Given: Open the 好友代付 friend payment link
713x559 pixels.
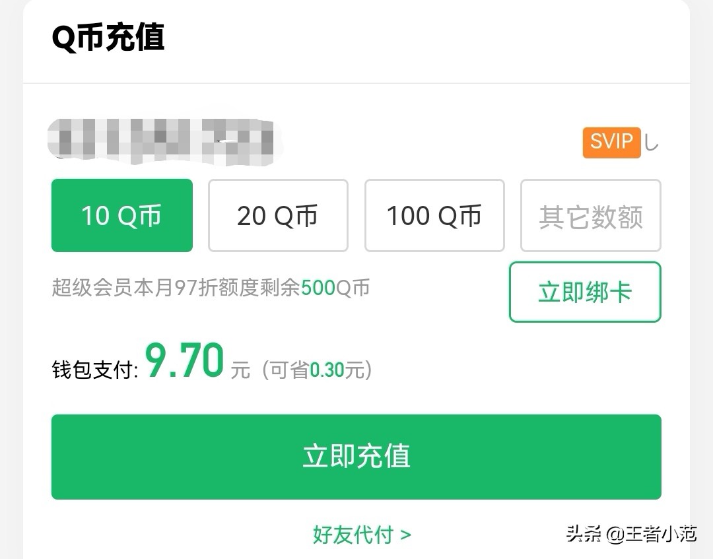Looking at the screenshot, I should [350, 536].
